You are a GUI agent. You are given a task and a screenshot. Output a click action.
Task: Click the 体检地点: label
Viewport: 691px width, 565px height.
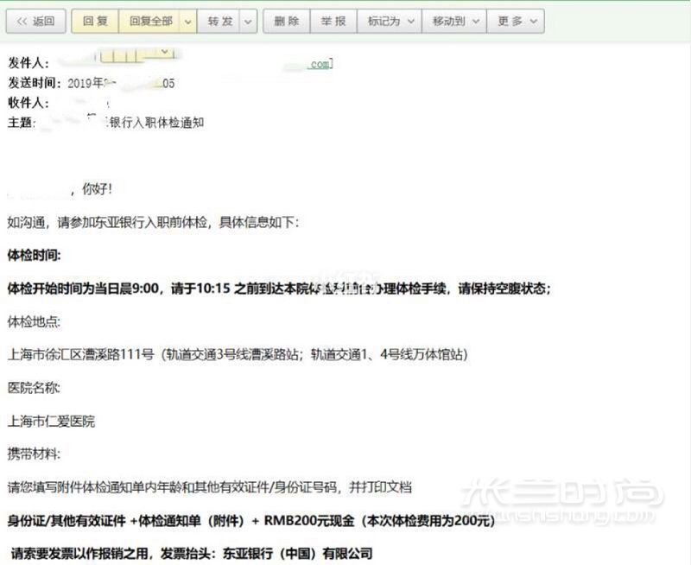coord(34,321)
